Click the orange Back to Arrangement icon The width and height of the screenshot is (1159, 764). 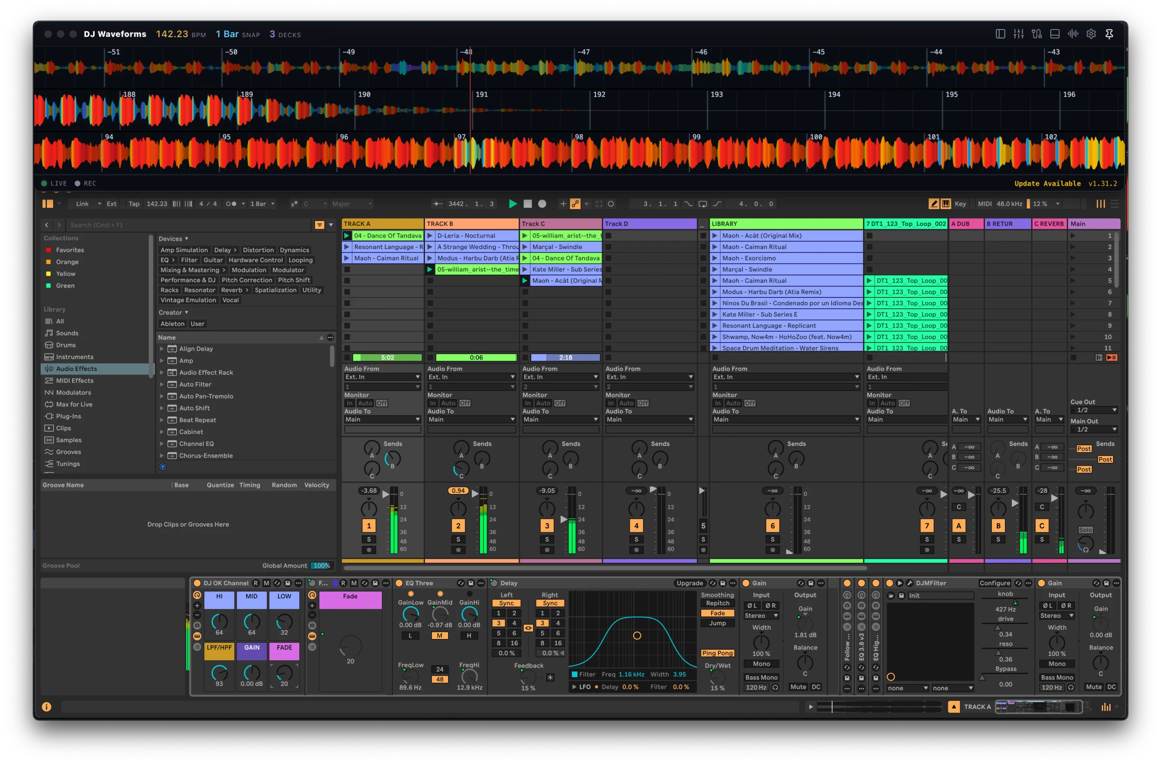[x=1111, y=358]
